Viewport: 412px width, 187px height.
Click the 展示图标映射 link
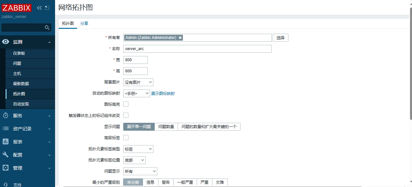point(163,94)
